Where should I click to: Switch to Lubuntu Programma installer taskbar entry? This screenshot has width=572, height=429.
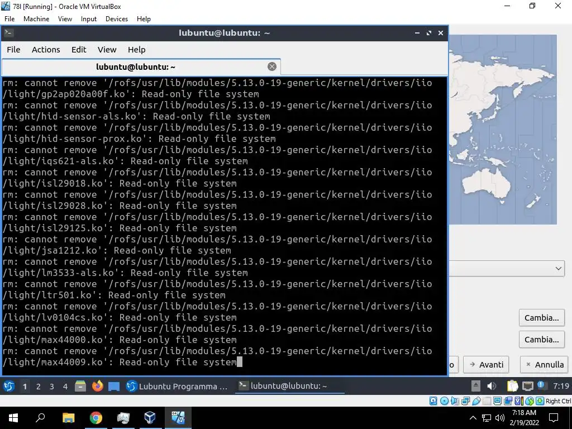(x=177, y=387)
